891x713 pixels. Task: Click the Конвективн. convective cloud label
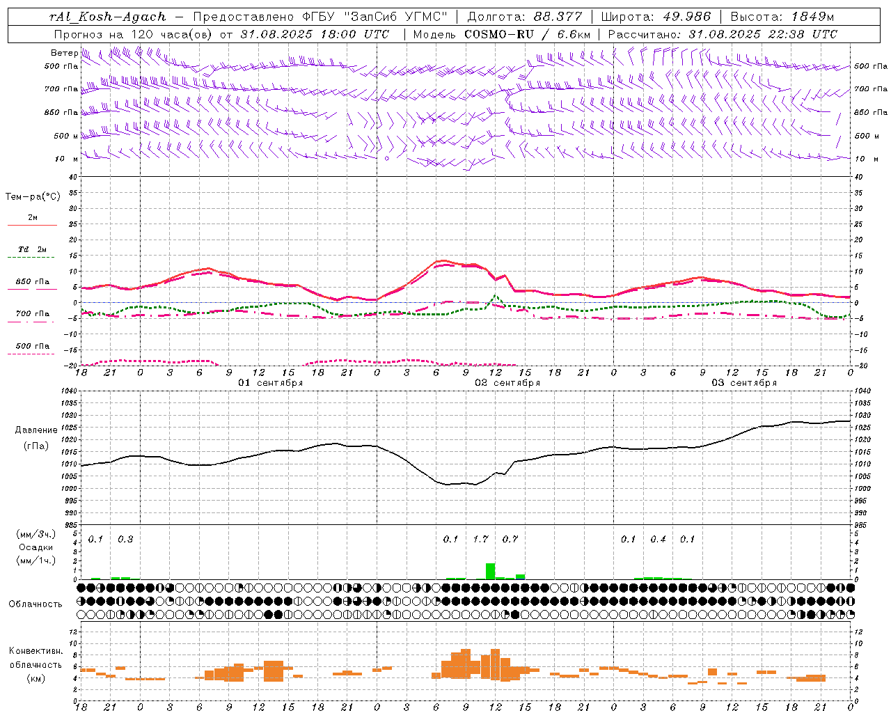[36, 651]
